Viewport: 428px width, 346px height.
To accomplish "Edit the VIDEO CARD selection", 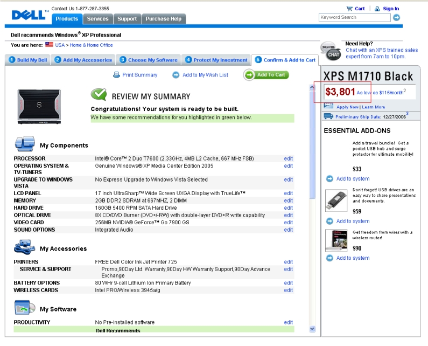I will 288,223.
